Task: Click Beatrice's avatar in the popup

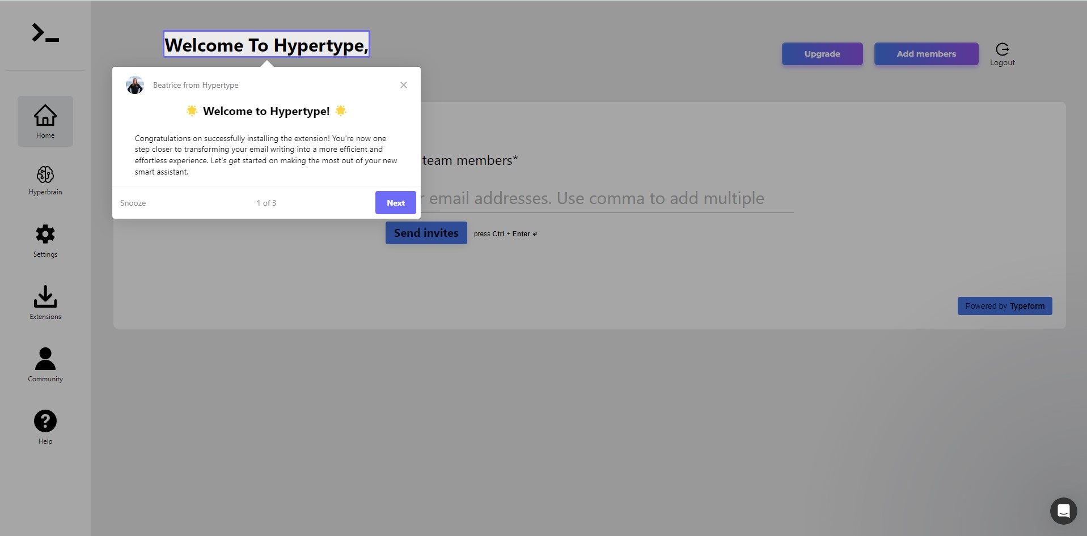Action: point(135,85)
